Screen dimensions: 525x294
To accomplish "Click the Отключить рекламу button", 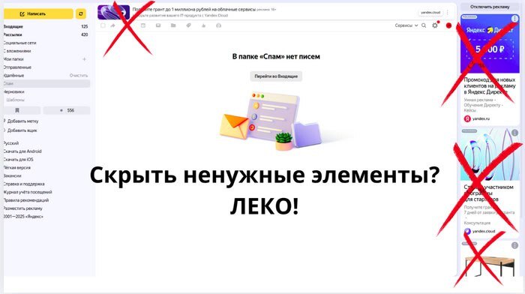I will pos(490,7).
